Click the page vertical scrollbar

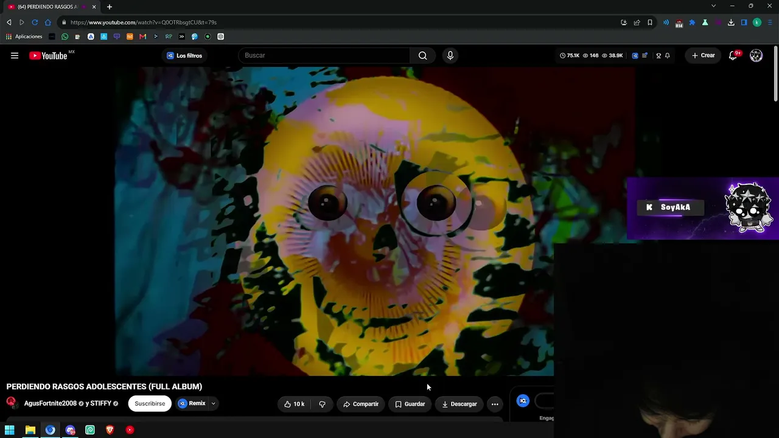tap(776, 73)
